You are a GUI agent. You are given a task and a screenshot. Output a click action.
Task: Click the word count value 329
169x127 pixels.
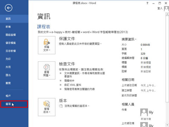click(143, 54)
